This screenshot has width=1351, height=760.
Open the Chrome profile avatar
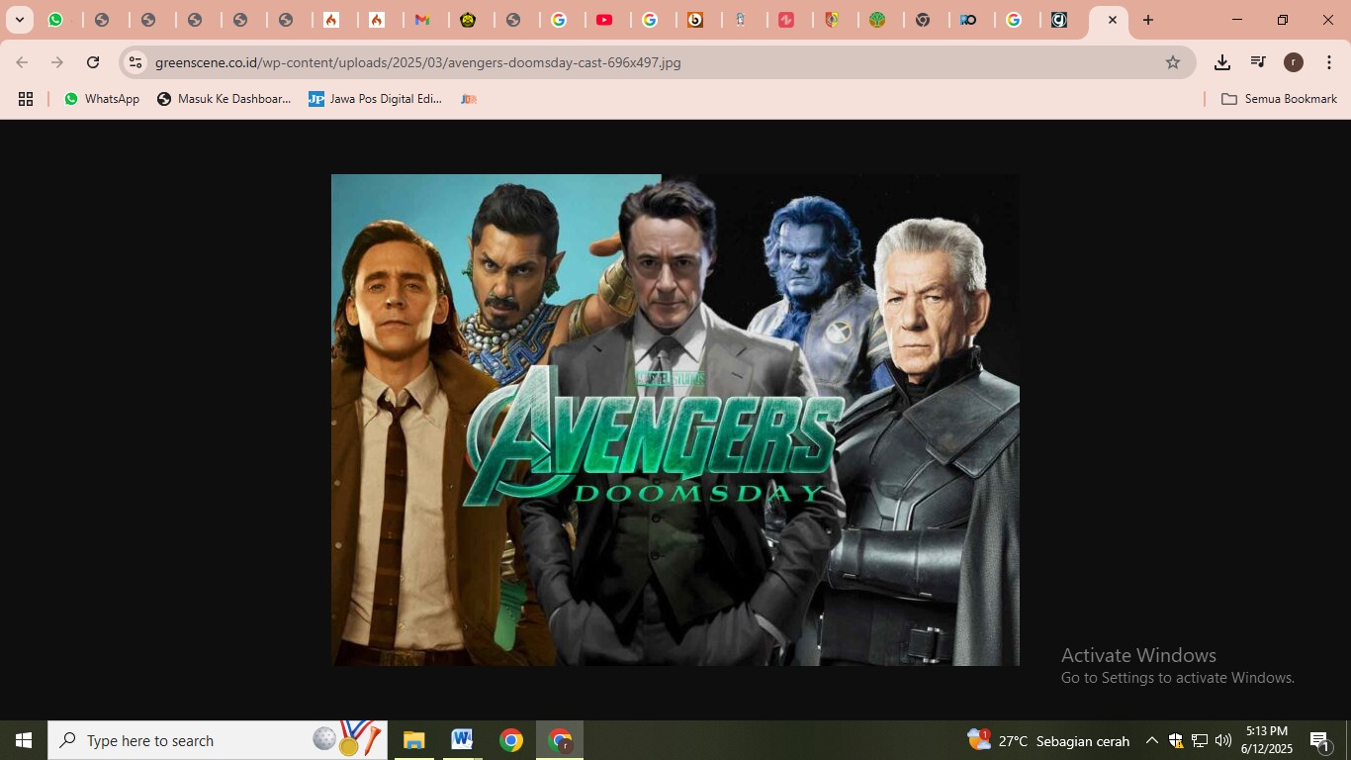click(1294, 62)
